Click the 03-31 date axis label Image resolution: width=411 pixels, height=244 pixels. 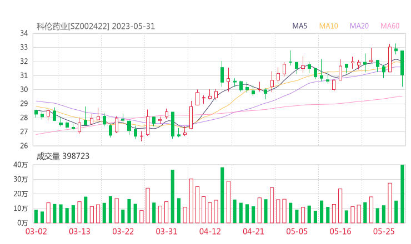[x=167, y=231]
